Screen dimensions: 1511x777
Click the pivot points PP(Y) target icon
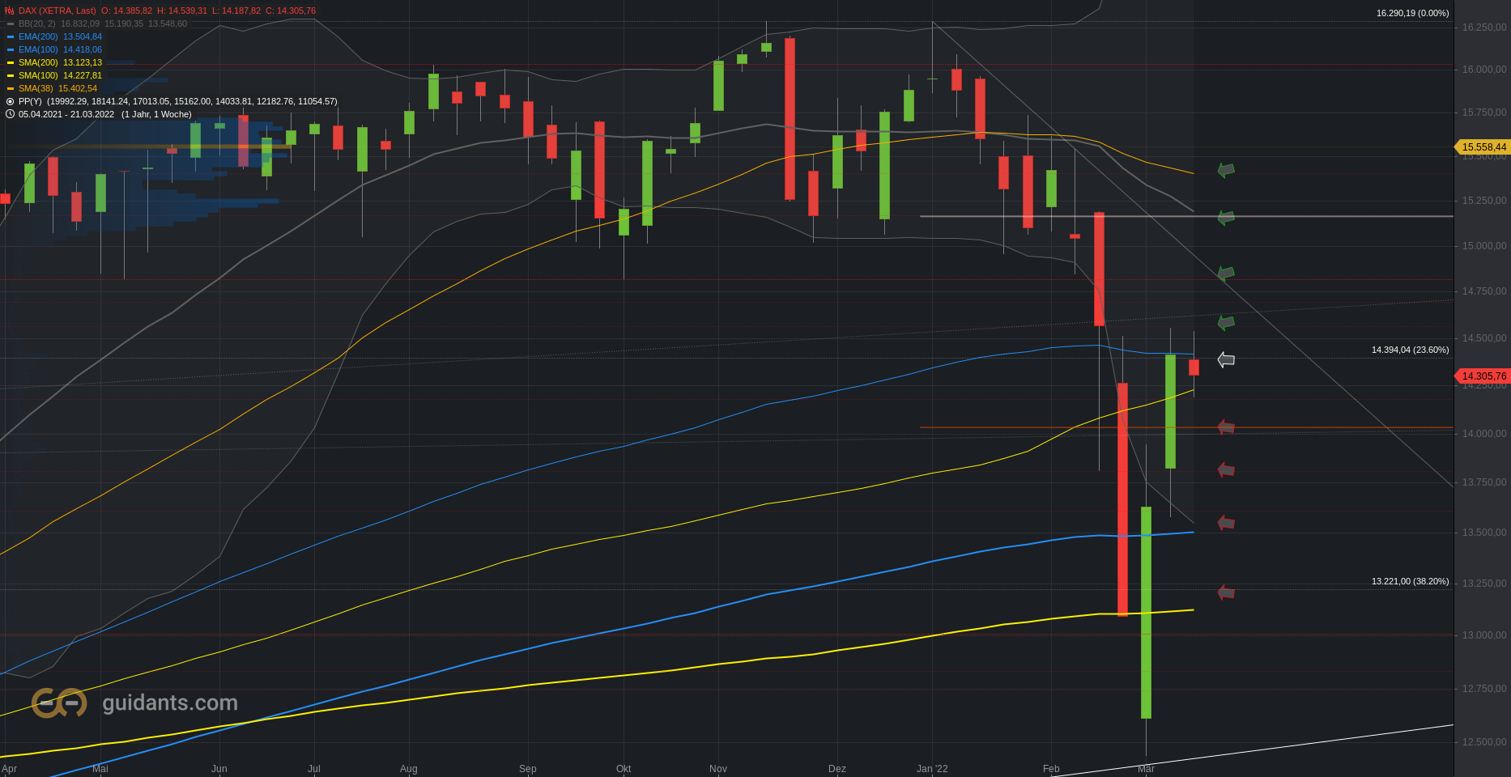(10, 101)
